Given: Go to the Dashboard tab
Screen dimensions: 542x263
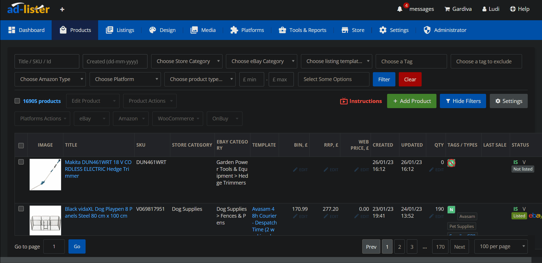Looking at the screenshot, I should point(26,30).
